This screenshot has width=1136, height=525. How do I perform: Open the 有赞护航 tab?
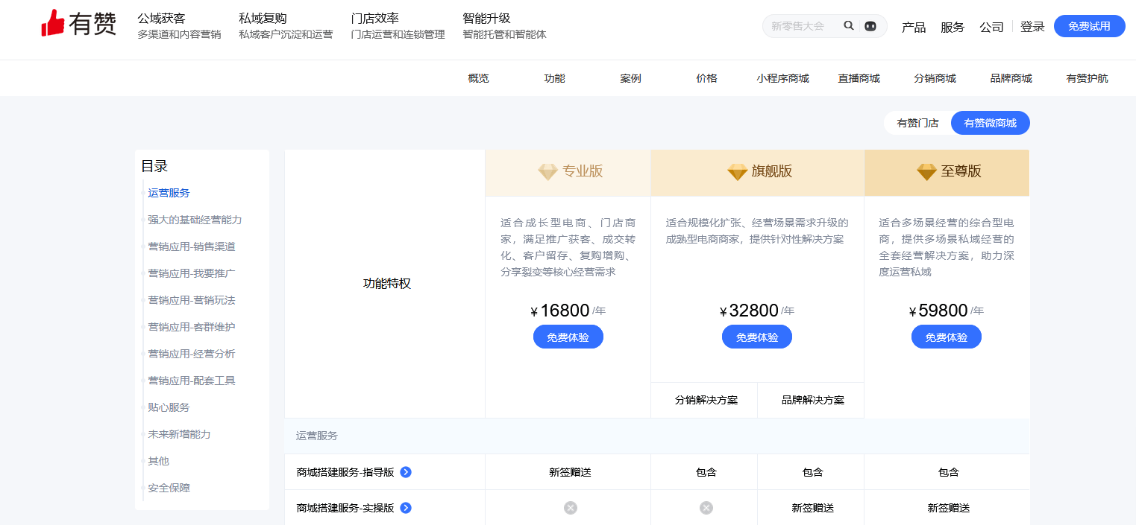tap(1087, 78)
